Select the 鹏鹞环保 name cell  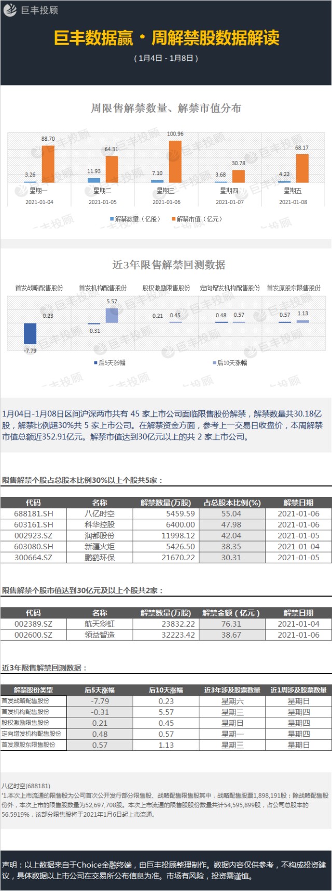coord(100,557)
